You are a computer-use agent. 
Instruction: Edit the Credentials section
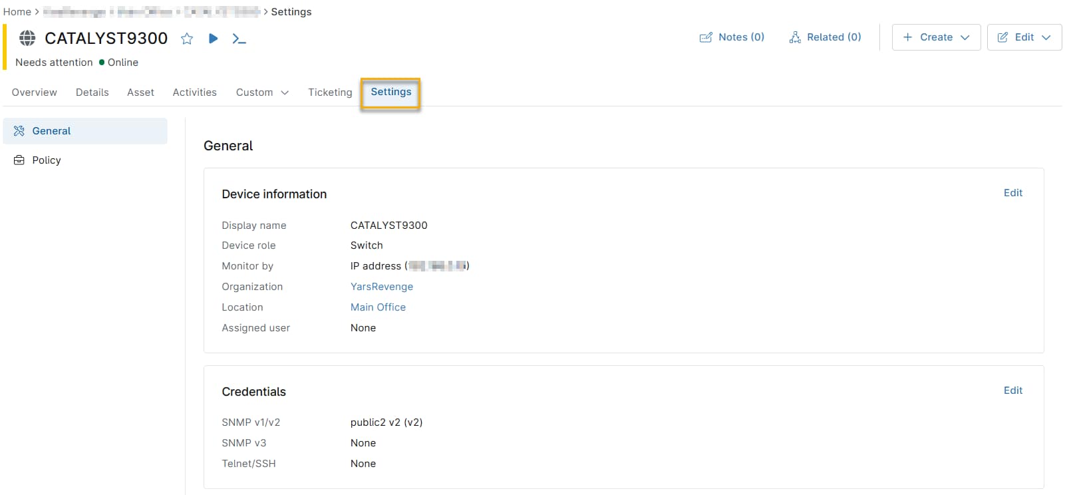(1012, 391)
